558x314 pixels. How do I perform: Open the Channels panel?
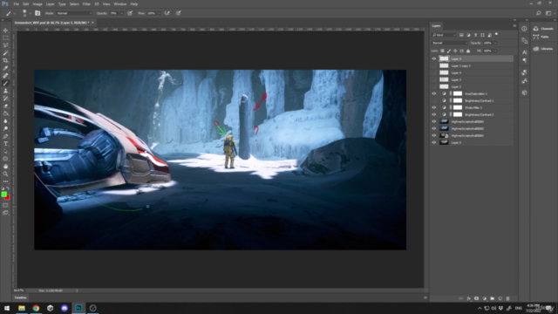(543, 29)
